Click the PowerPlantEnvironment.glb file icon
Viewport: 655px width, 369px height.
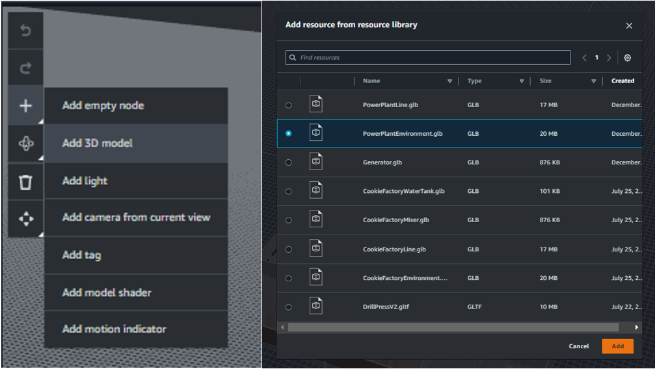[316, 133]
